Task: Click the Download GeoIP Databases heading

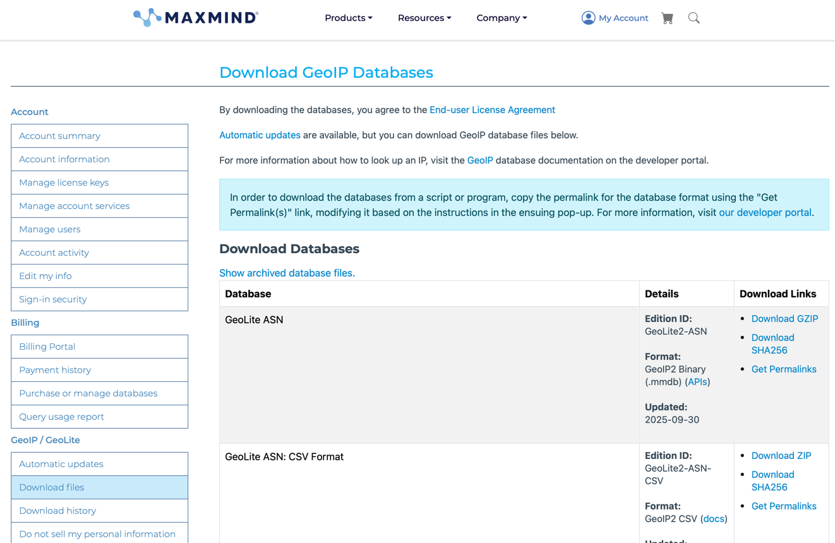Action: (326, 73)
